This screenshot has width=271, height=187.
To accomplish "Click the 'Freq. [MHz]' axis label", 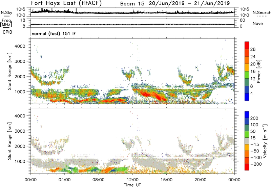I will tap(6, 23).
